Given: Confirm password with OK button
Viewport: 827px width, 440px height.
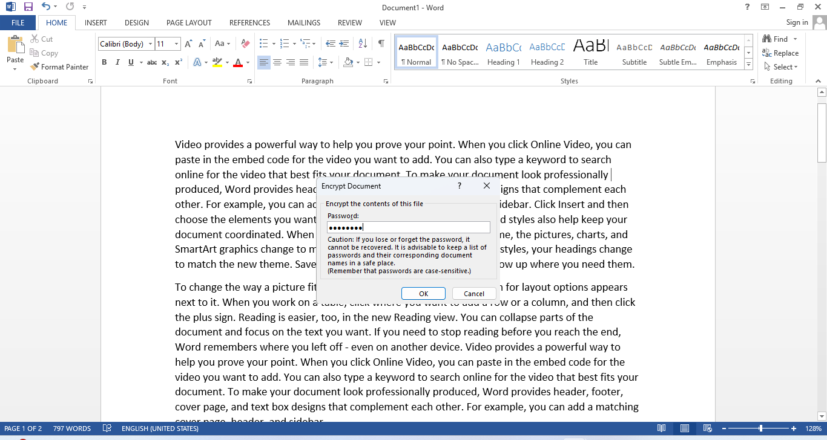Looking at the screenshot, I should [424, 294].
